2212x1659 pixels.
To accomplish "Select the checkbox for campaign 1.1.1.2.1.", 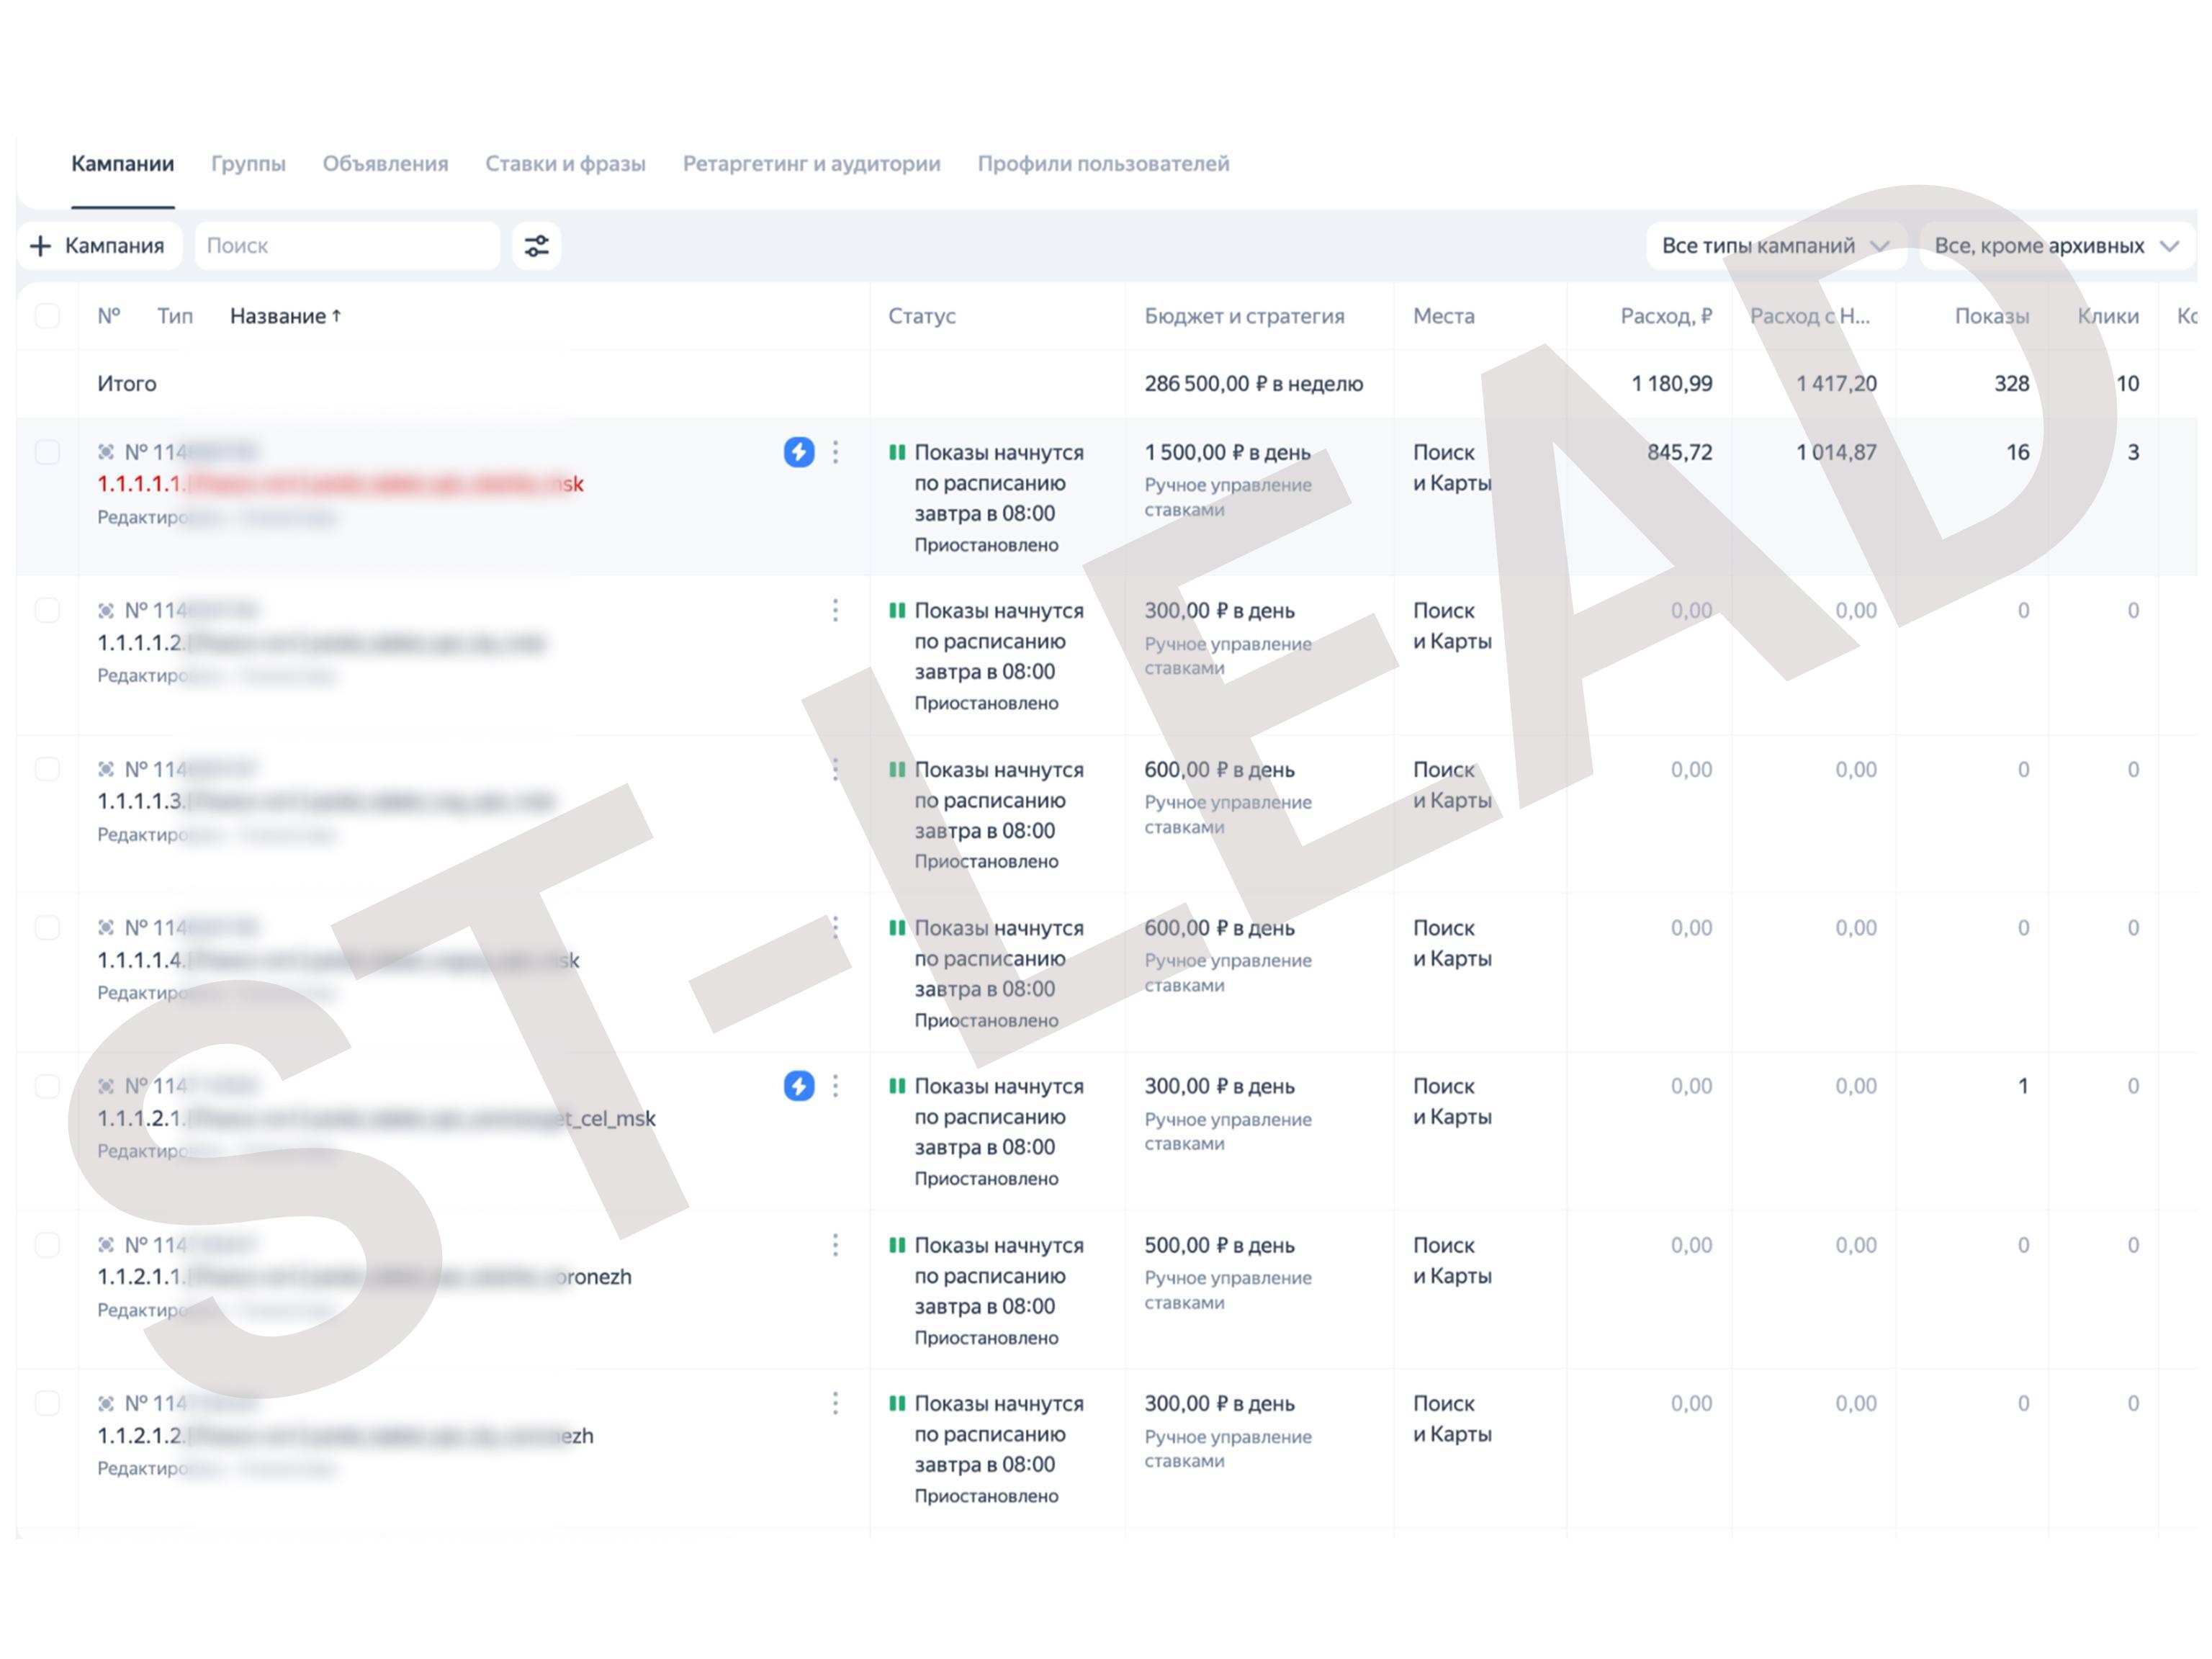I will pyautogui.click(x=47, y=1086).
